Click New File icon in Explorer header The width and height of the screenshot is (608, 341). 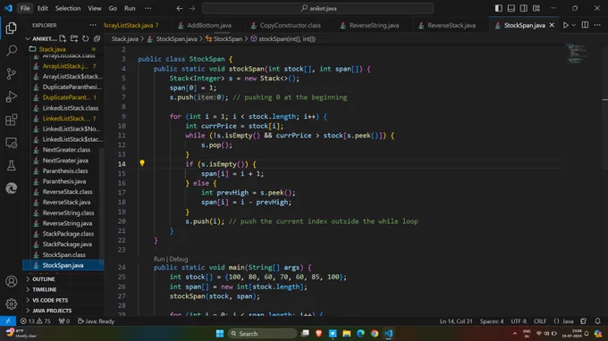point(63,38)
